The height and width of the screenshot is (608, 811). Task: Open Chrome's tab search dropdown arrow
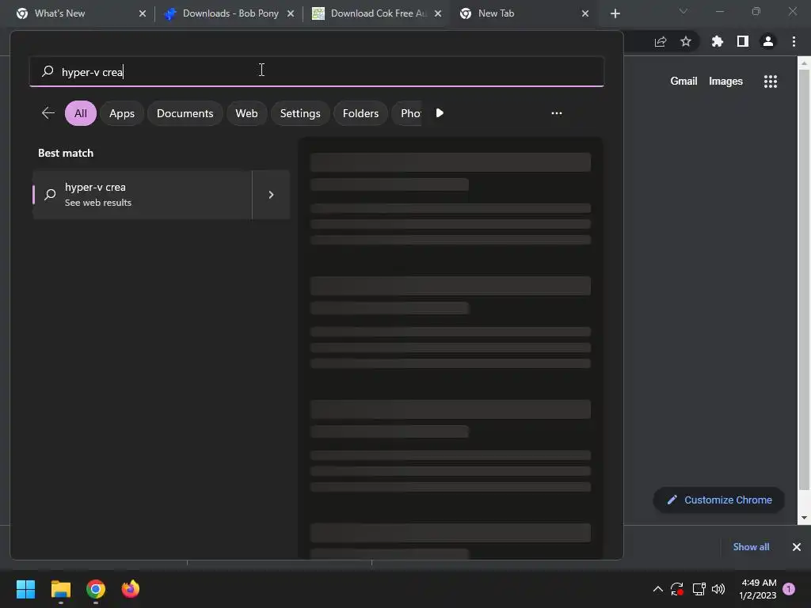point(683,11)
